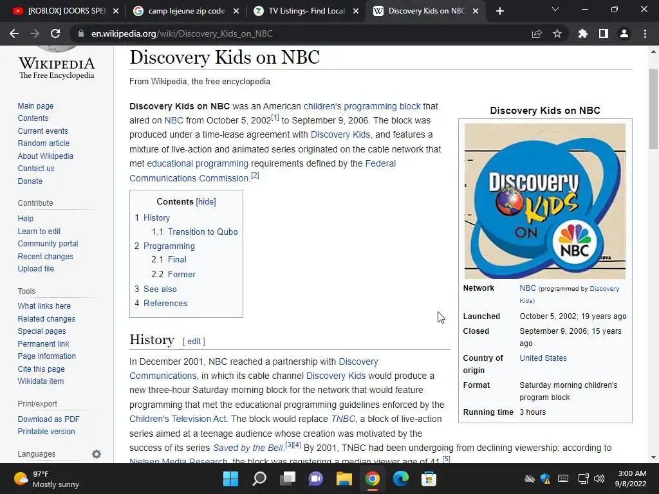Click Cite this page link
Image resolution: width=659 pixels, height=494 pixels.
(41, 369)
